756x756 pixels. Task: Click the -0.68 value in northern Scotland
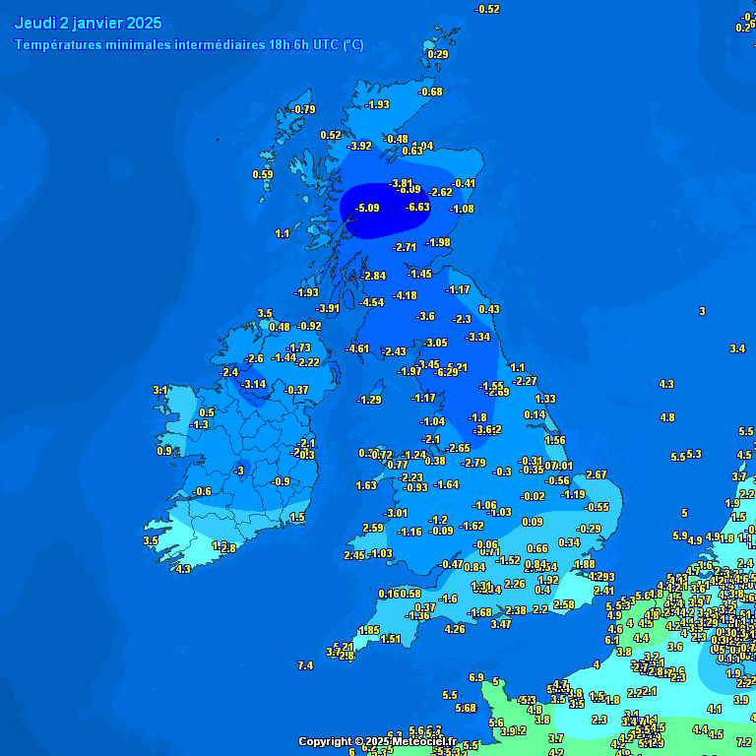(x=430, y=92)
